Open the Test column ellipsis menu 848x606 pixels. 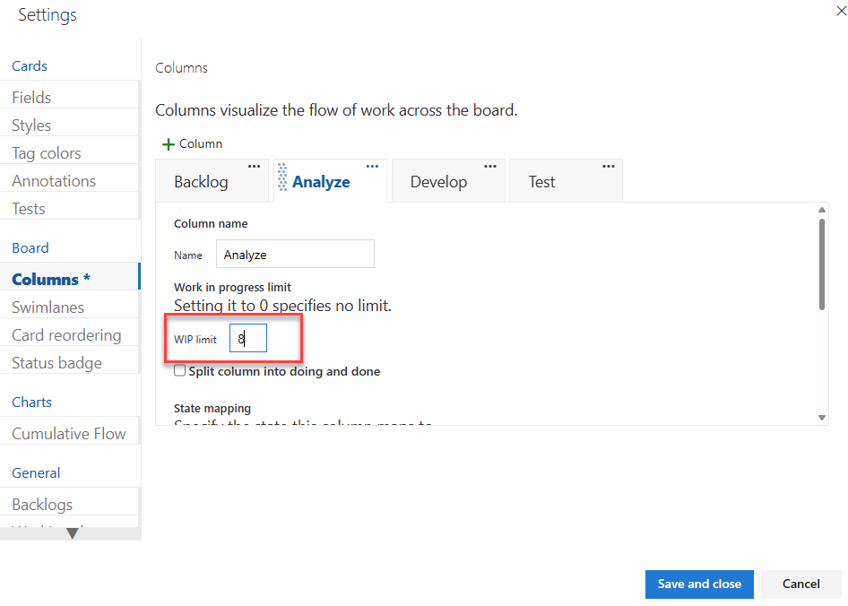(609, 166)
